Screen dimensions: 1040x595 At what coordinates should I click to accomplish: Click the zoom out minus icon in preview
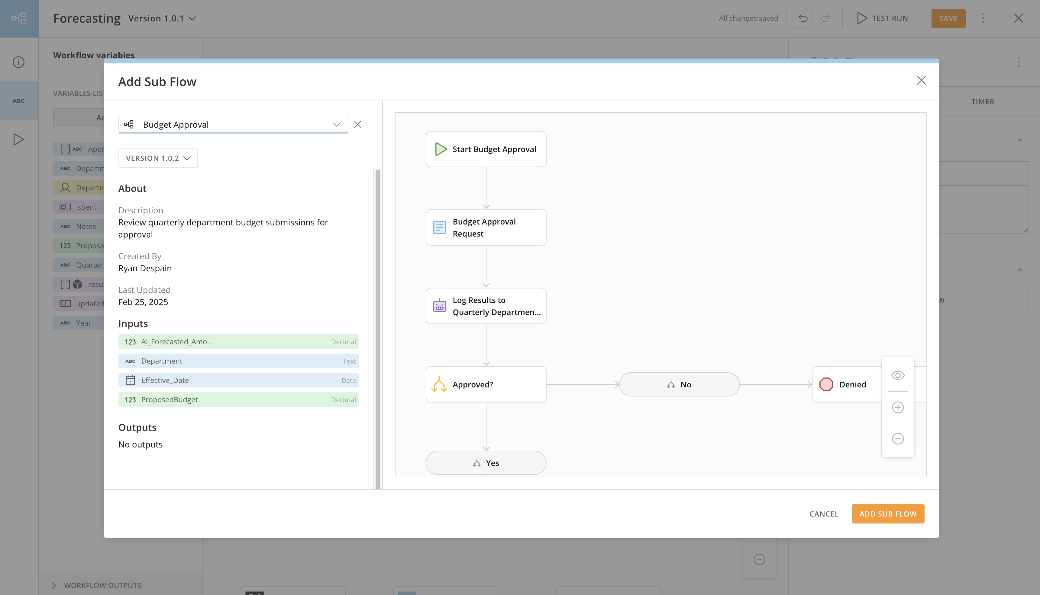point(898,438)
